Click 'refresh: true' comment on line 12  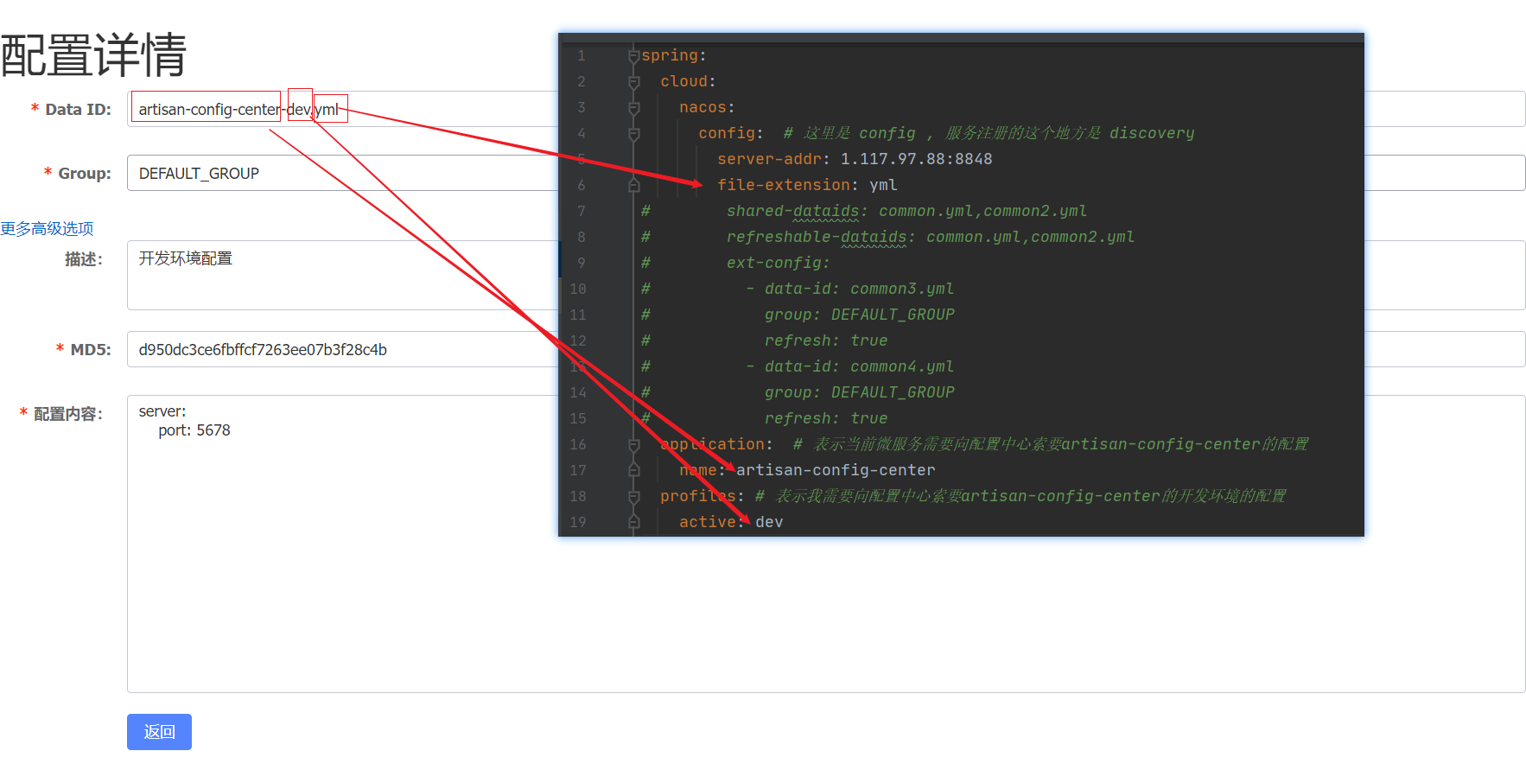(826, 340)
